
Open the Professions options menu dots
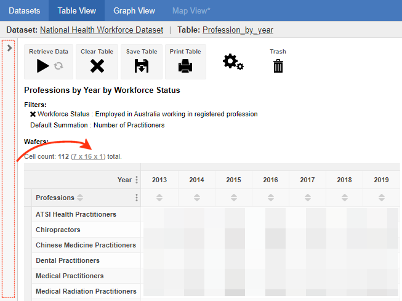pyautogui.click(x=137, y=198)
